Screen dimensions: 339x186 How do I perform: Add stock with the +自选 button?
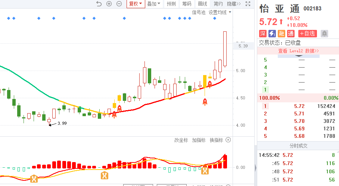click(307, 34)
